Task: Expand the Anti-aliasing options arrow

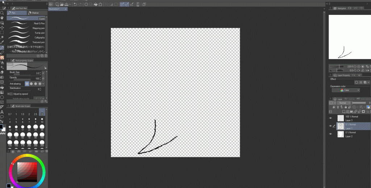Action: point(44,84)
